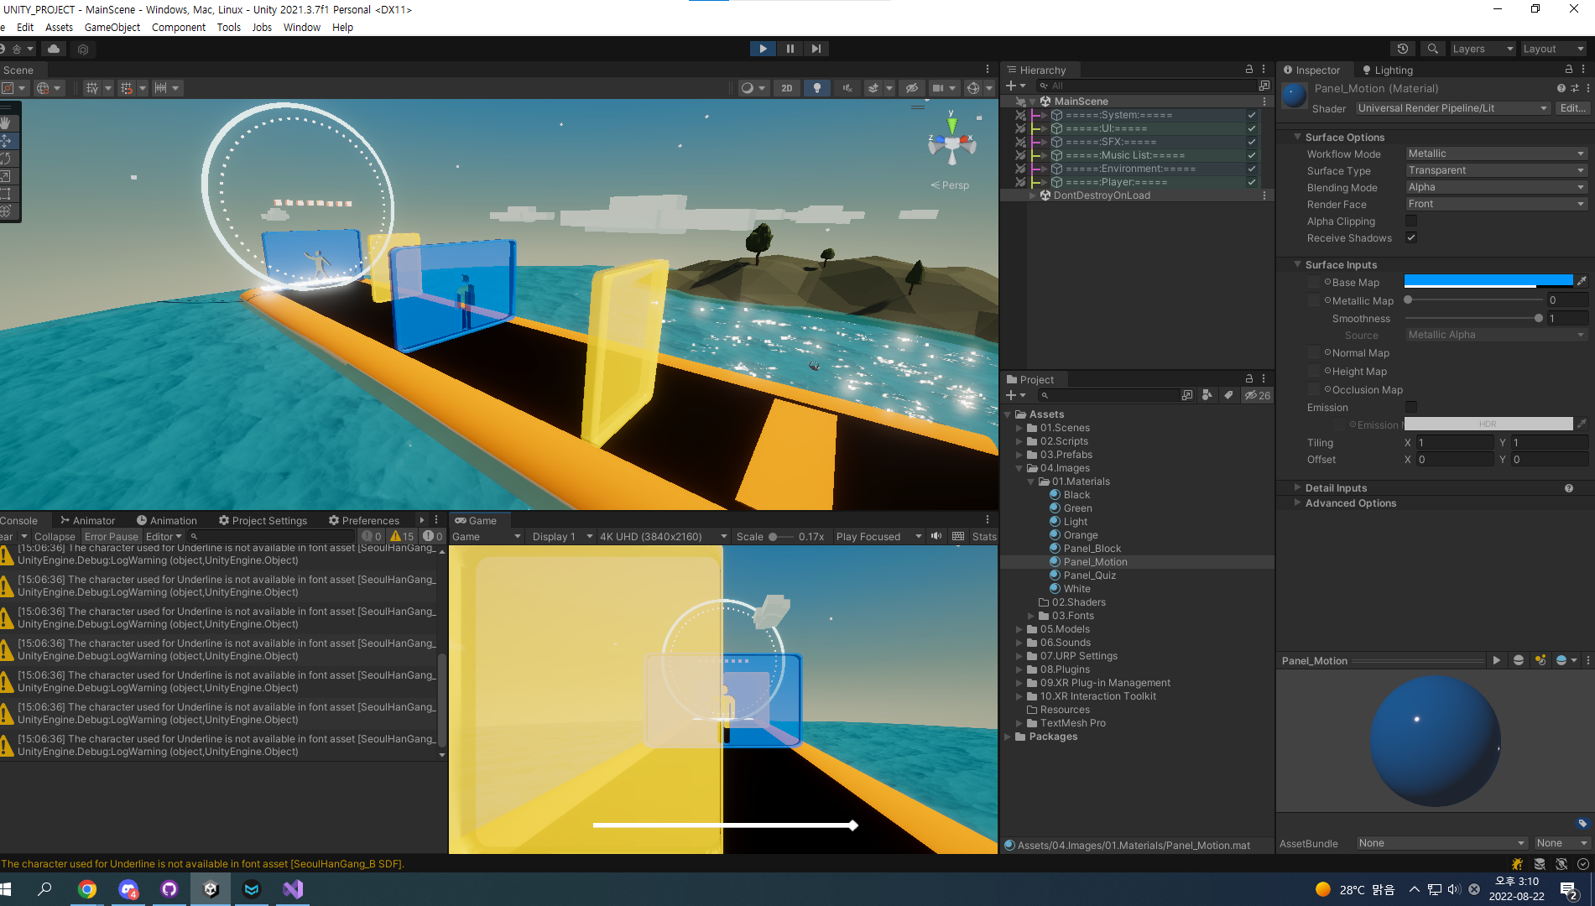
Task: Open the material presets icon
Action: (x=1575, y=88)
